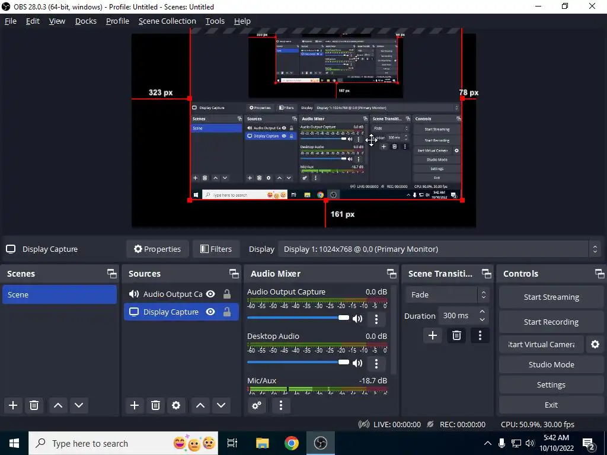Open the Help menu

(x=242, y=21)
